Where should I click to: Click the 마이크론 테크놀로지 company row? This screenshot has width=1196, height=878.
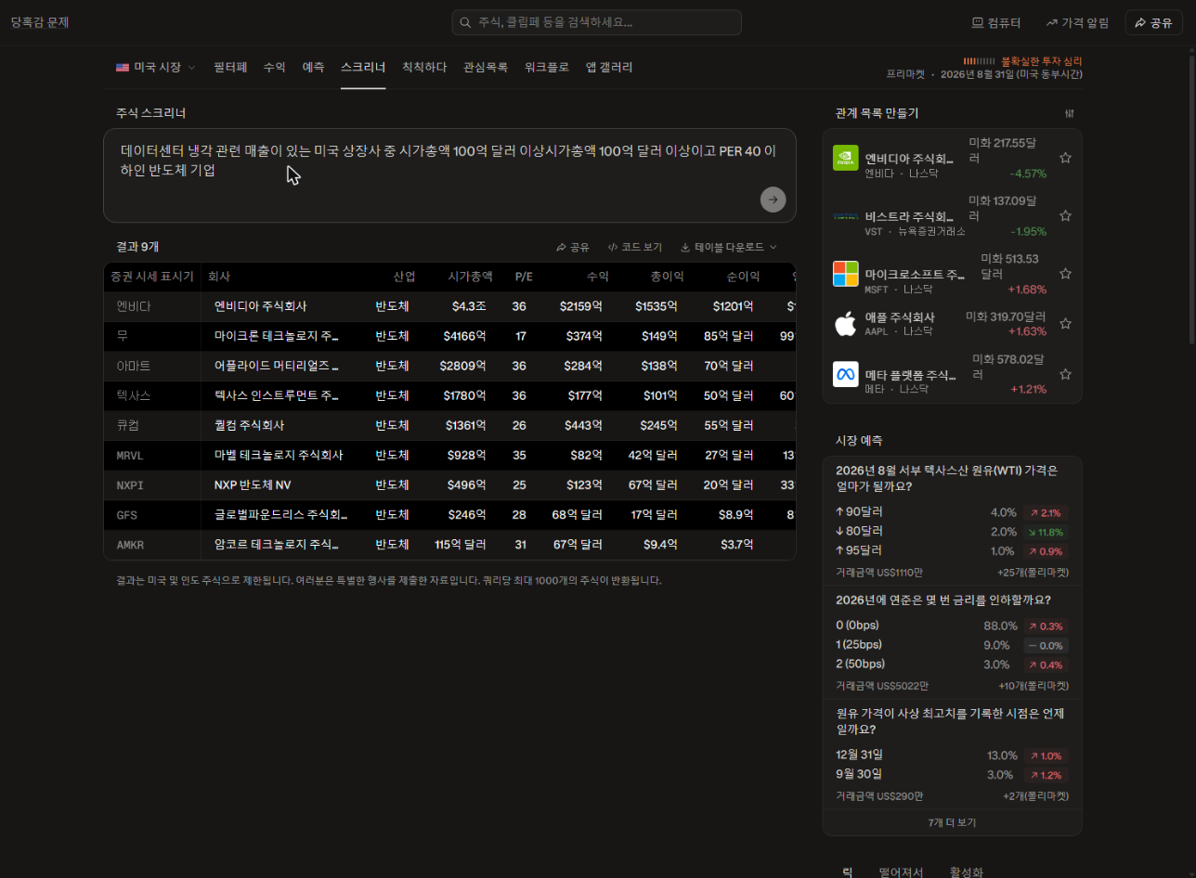pyautogui.click(x=449, y=336)
